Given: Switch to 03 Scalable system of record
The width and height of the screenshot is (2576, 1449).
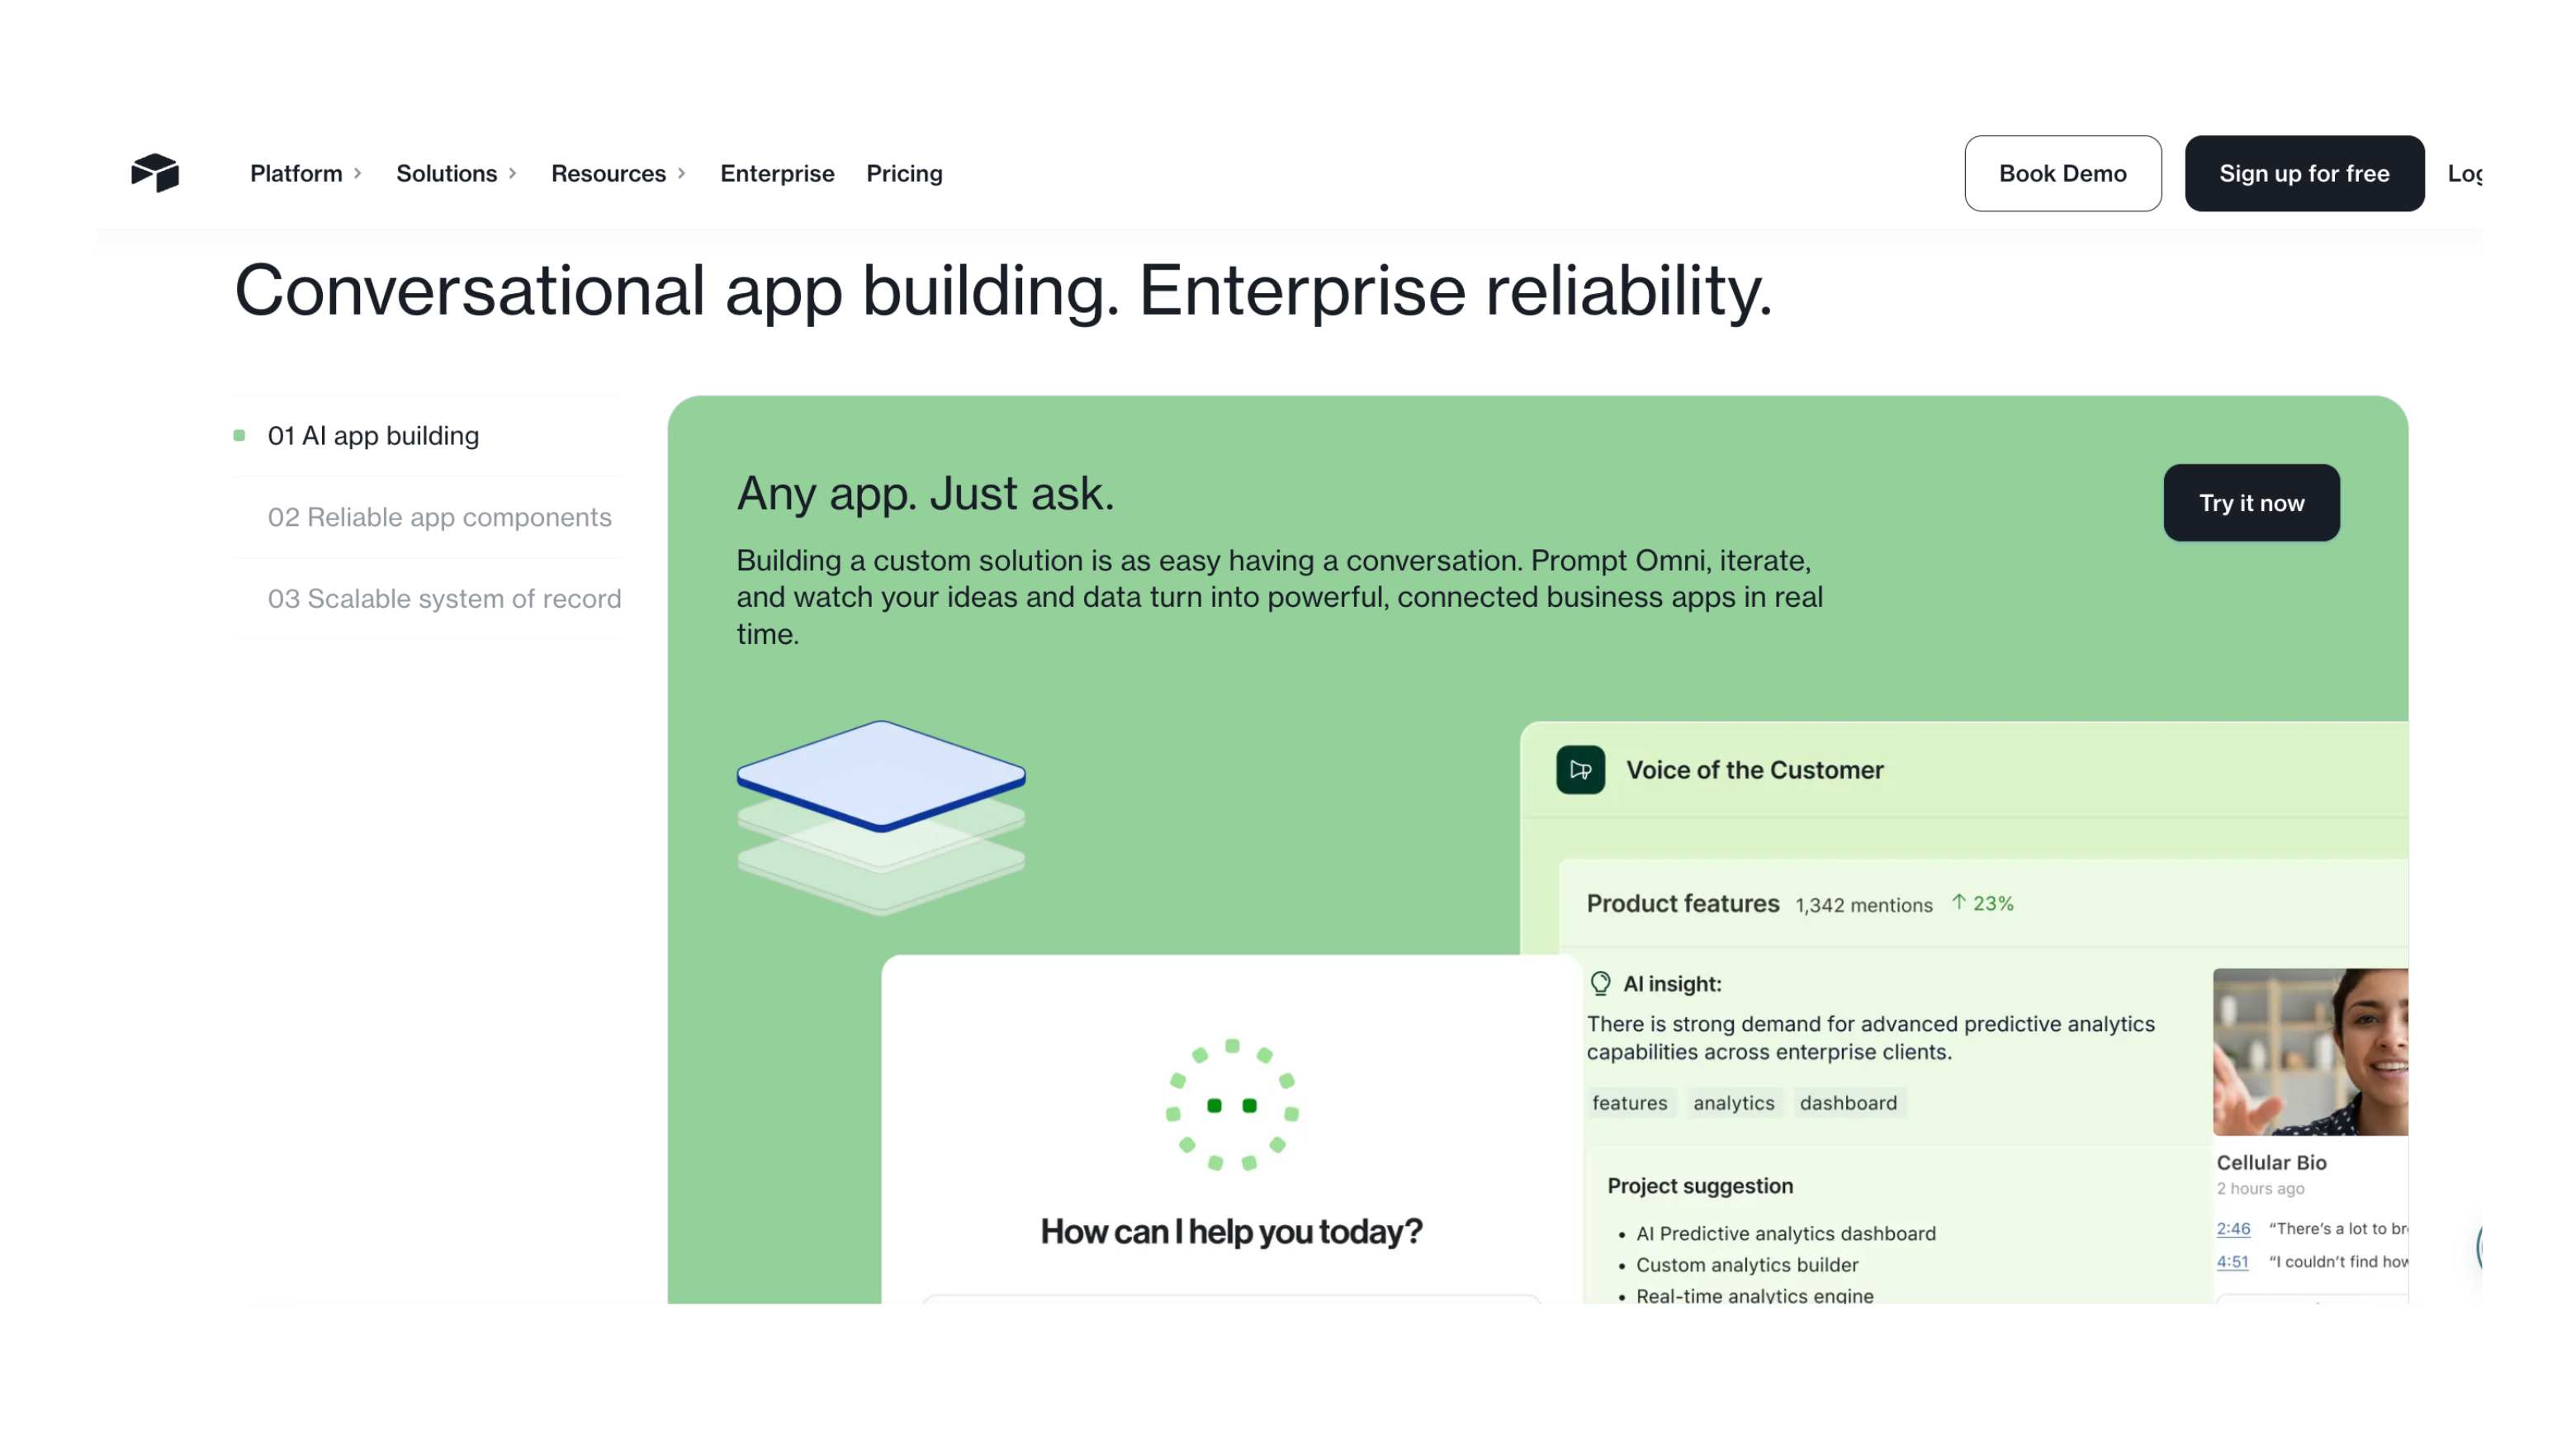Looking at the screenshot, I should pyautogui.click(x=444, y=598).
